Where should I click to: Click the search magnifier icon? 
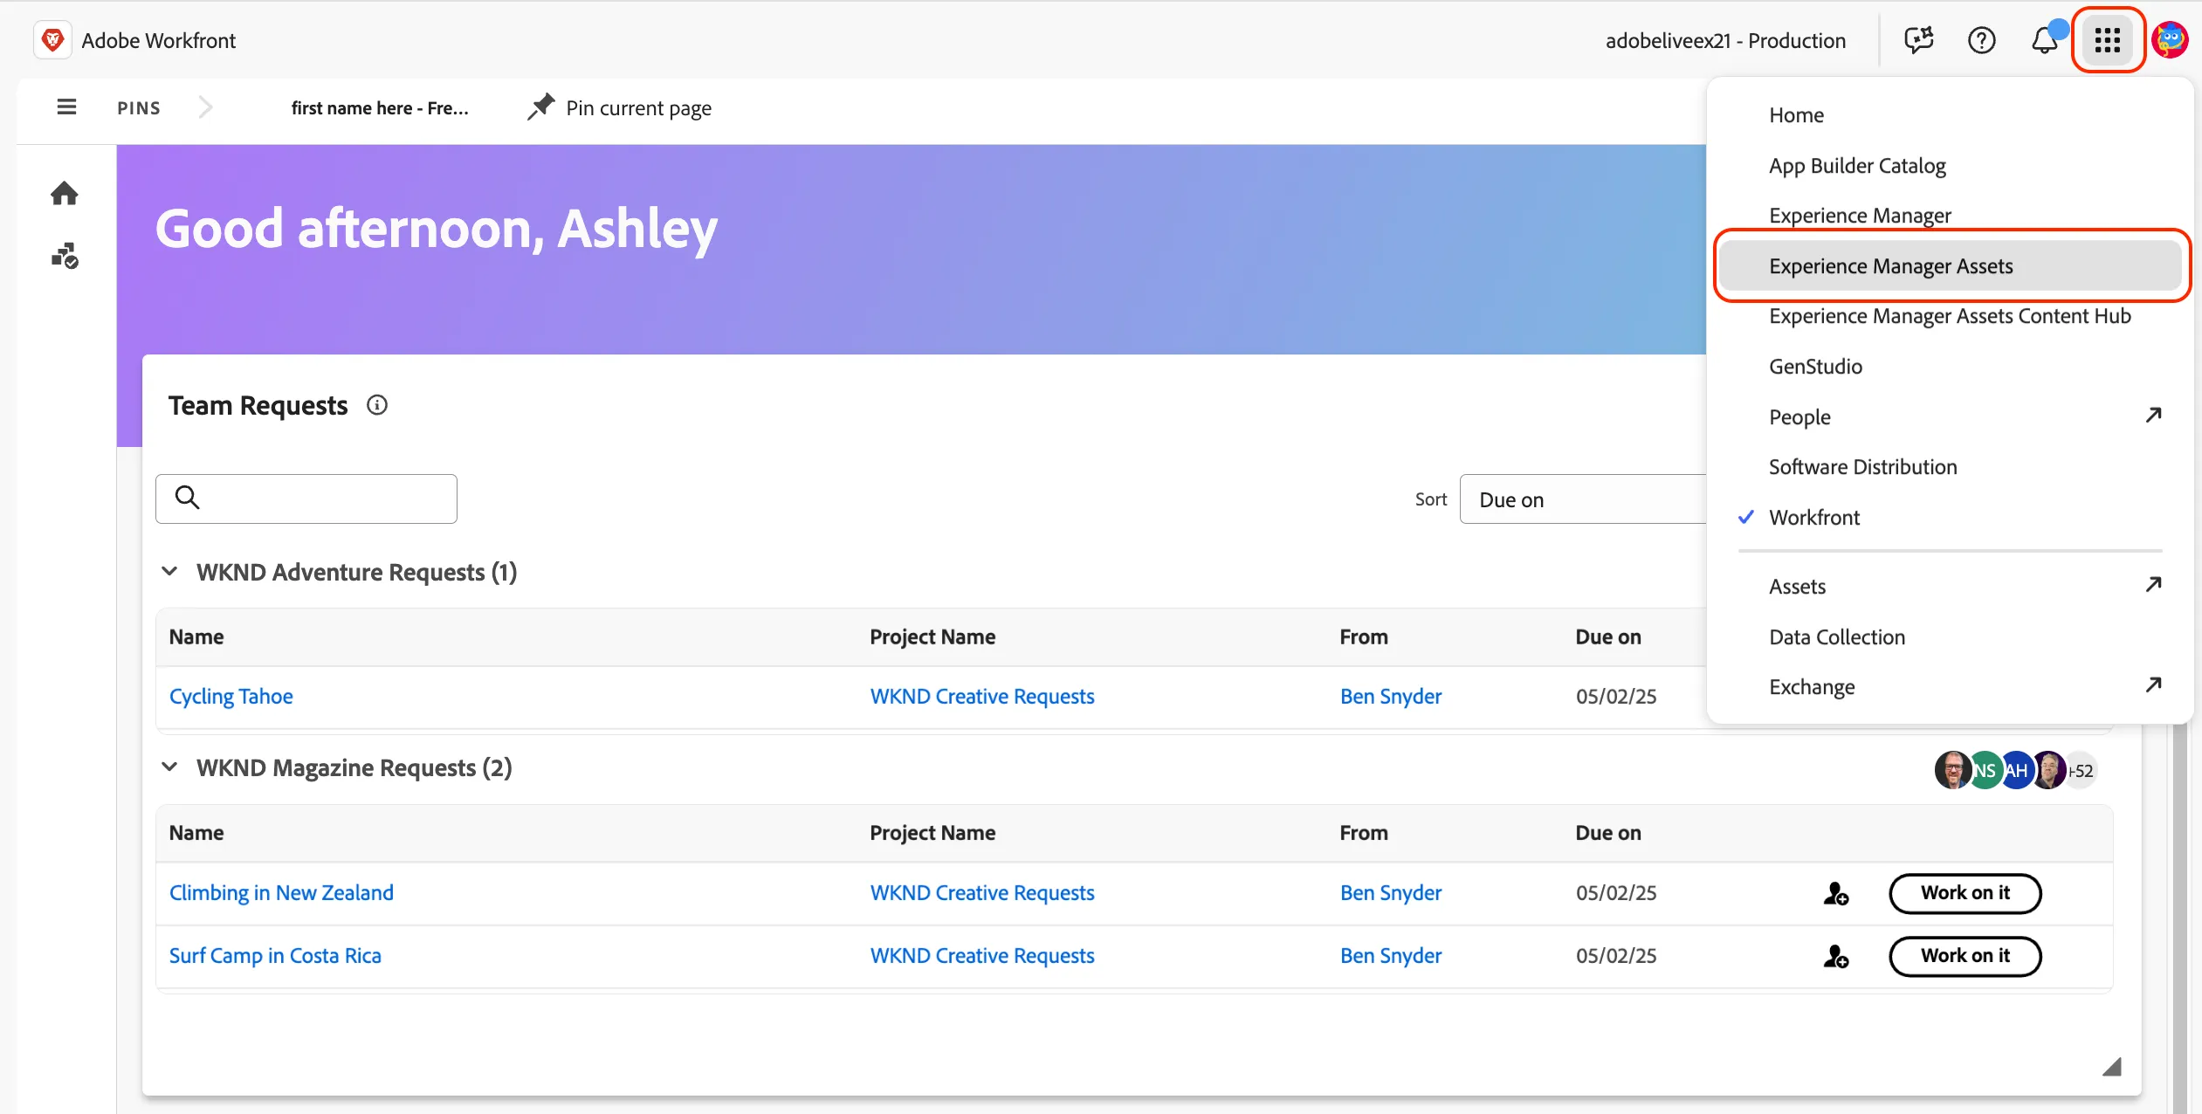[187, 498]
